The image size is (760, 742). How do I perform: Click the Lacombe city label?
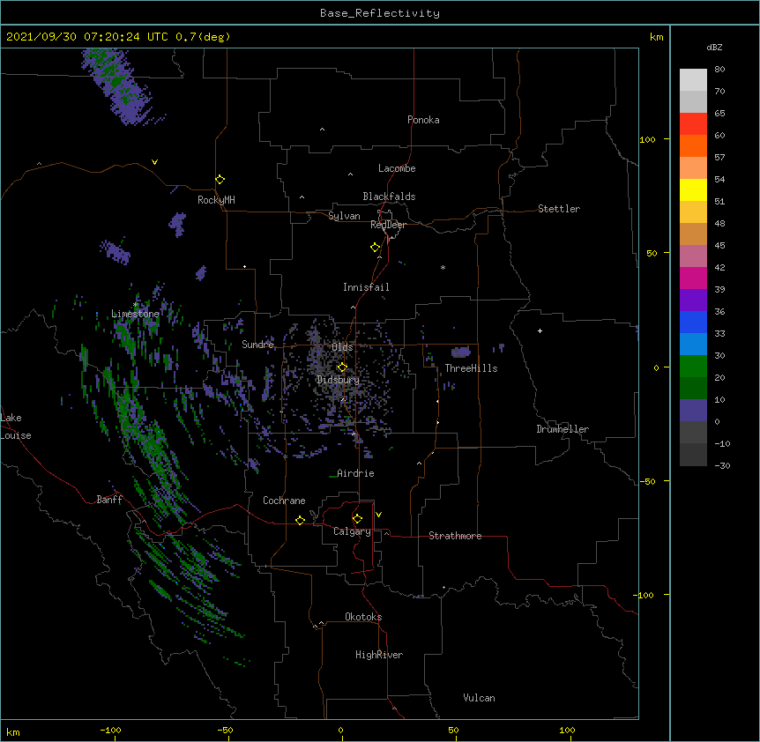point(397,168)
